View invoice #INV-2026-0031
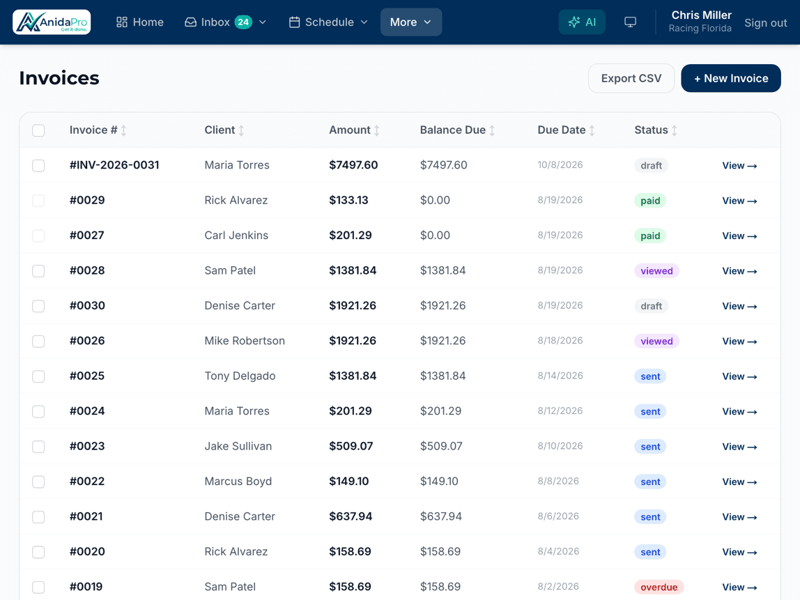The image size is (800, 600). click(x=739, y=165)
